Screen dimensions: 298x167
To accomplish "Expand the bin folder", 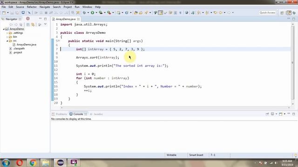I will 7,37.
